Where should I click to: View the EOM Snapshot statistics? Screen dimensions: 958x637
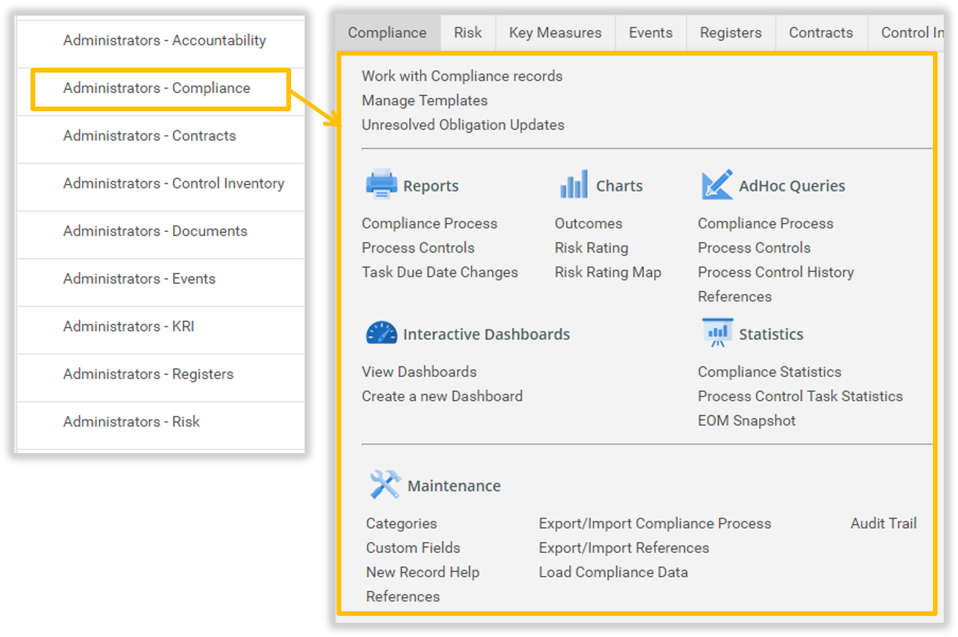pos(746,420)
